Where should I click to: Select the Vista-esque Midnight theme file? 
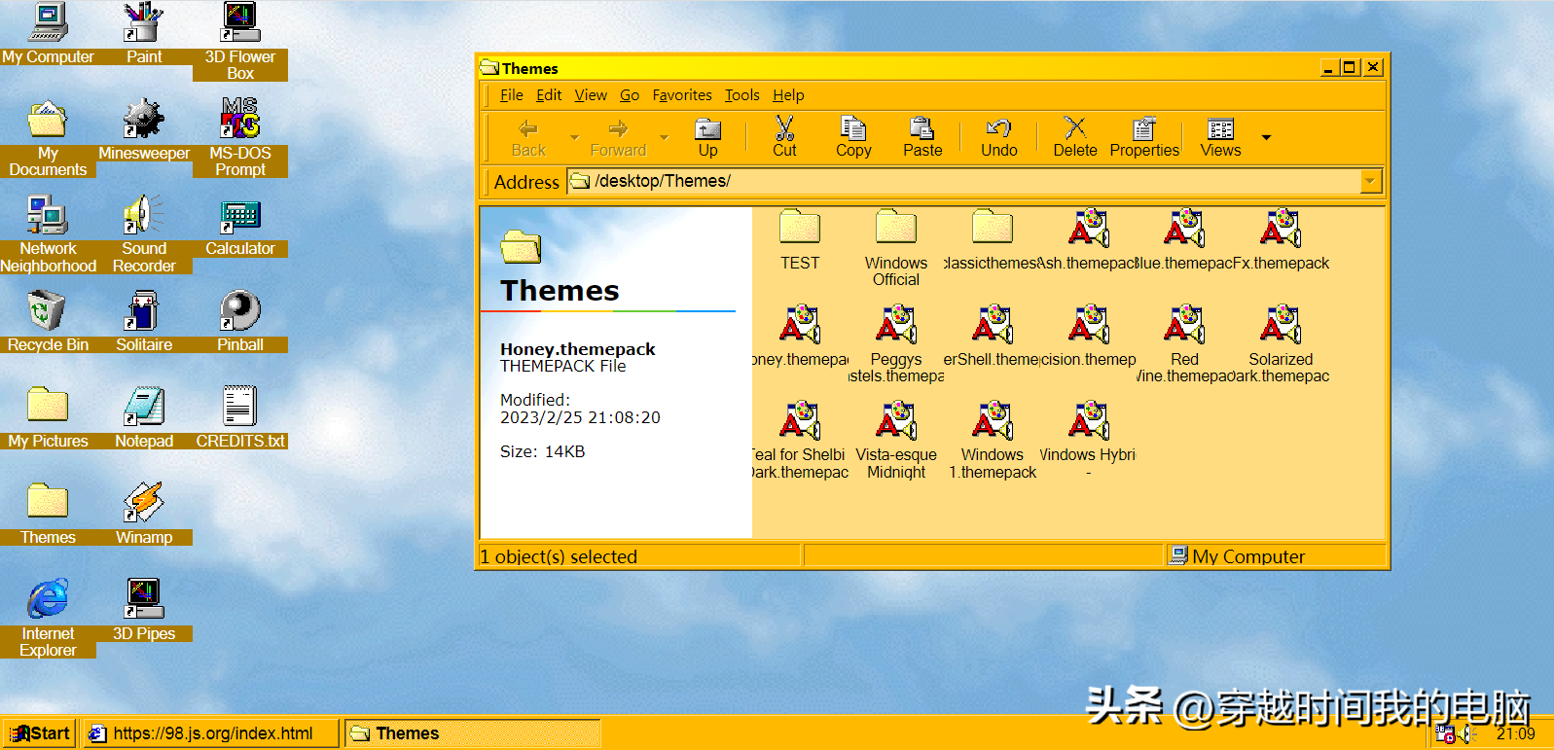(896, 440)
